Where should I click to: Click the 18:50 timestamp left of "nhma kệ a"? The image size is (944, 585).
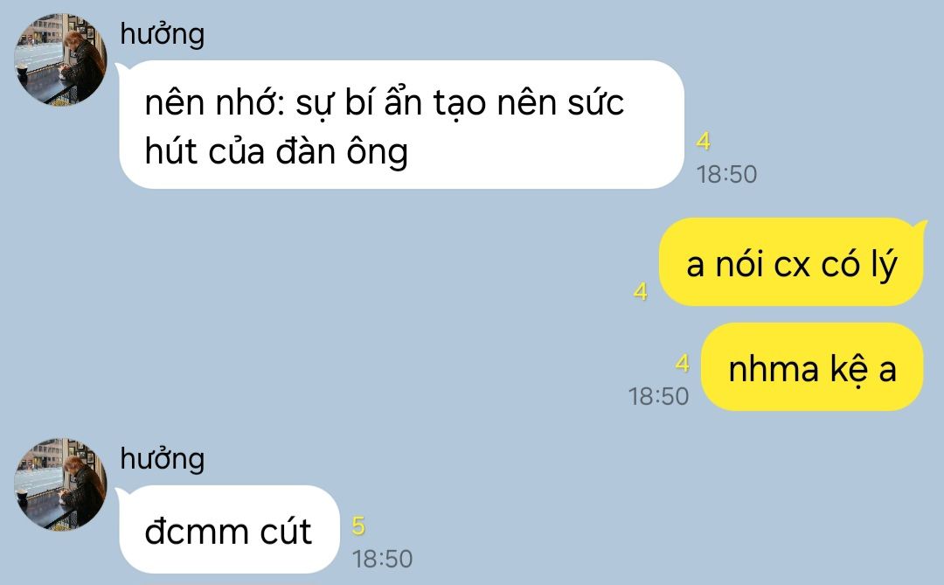659,396
